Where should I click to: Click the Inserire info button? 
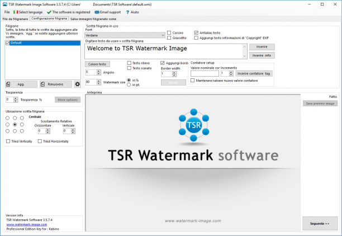tap(262, 55)
